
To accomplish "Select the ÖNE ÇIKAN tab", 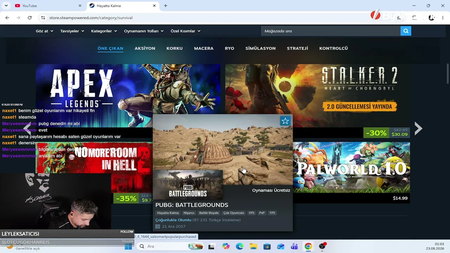I will point(110,48).
